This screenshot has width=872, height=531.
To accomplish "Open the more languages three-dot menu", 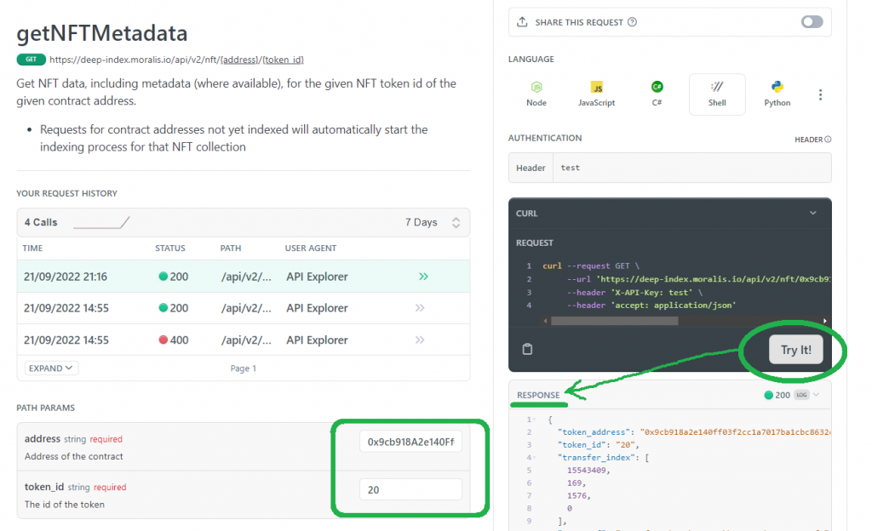I will coord(820,95).
